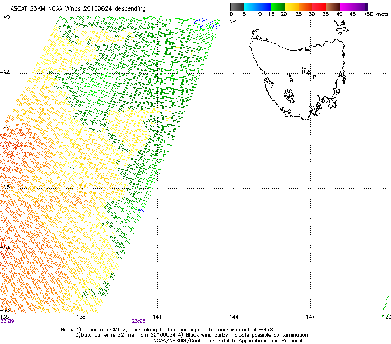
Task: Click the blue wind barbs at the swath's top edge
Action: click(207, 23)
